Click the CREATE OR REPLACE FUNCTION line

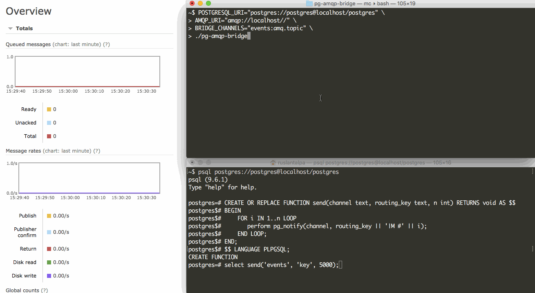pyautogui.click(x=352, y=203)
